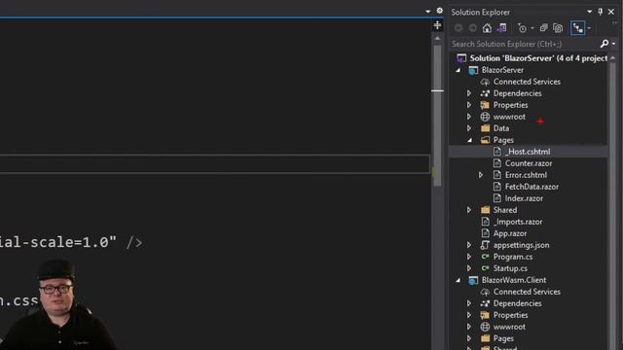This screenshot has height=350, width=623.
Task: Open the Pending Changes Filter clock icon
Action: 522,28
